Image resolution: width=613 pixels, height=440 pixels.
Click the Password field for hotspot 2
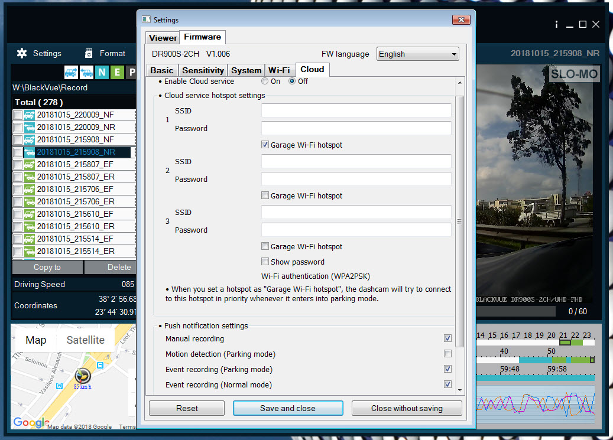[x=356, y=179]
